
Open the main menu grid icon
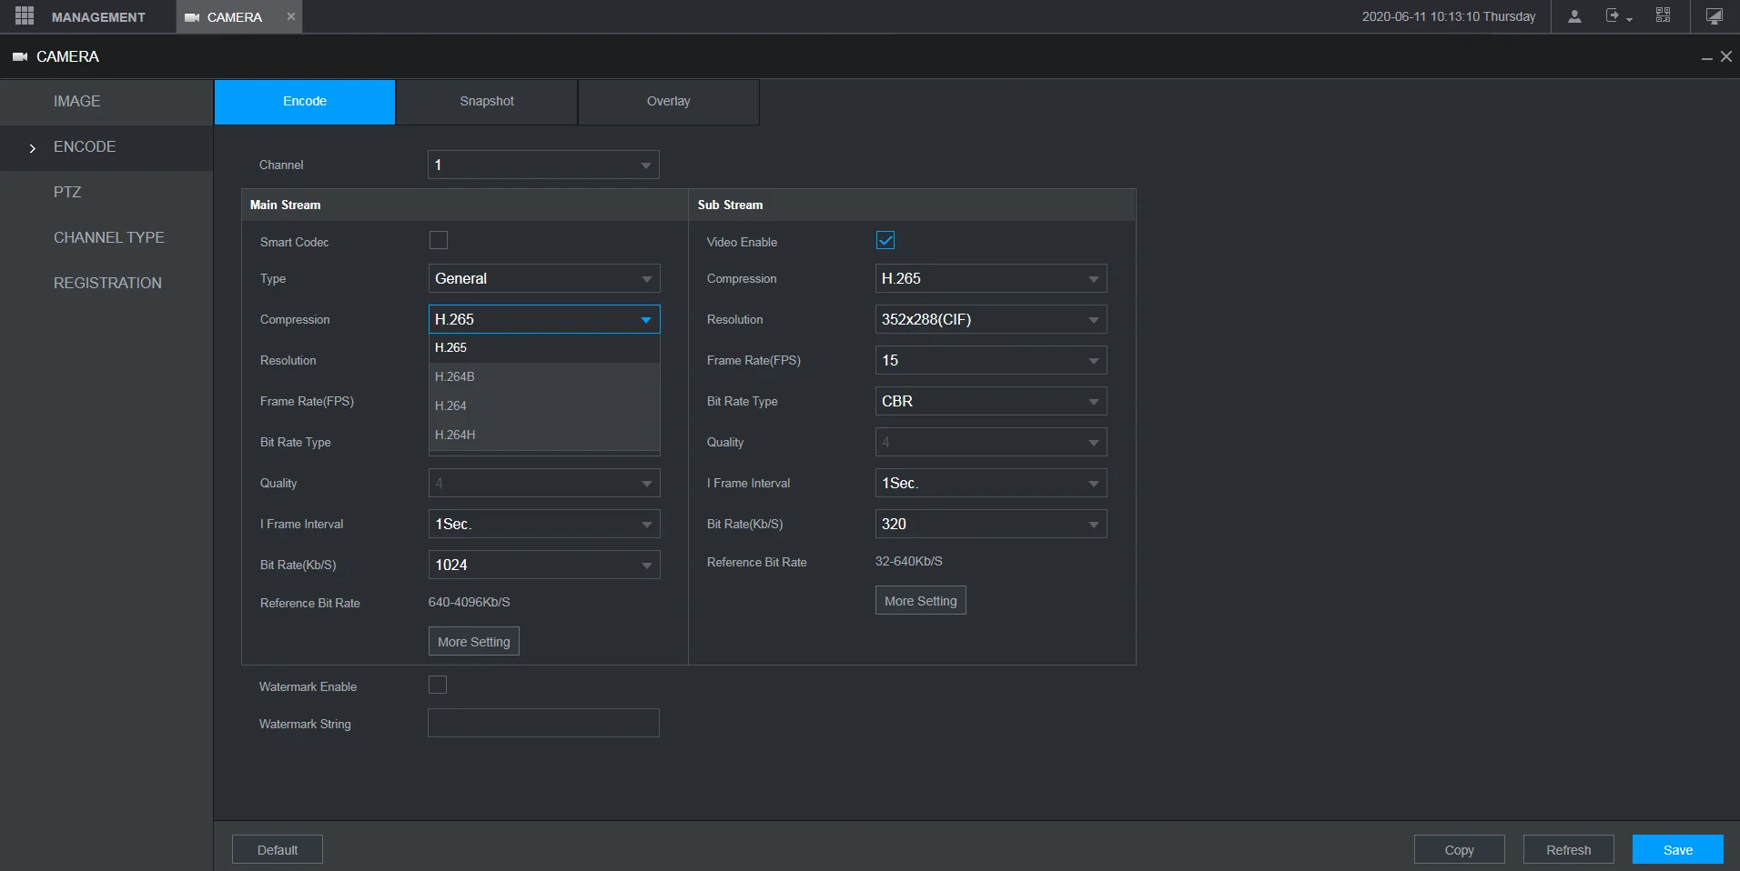[x=25, y=16]
